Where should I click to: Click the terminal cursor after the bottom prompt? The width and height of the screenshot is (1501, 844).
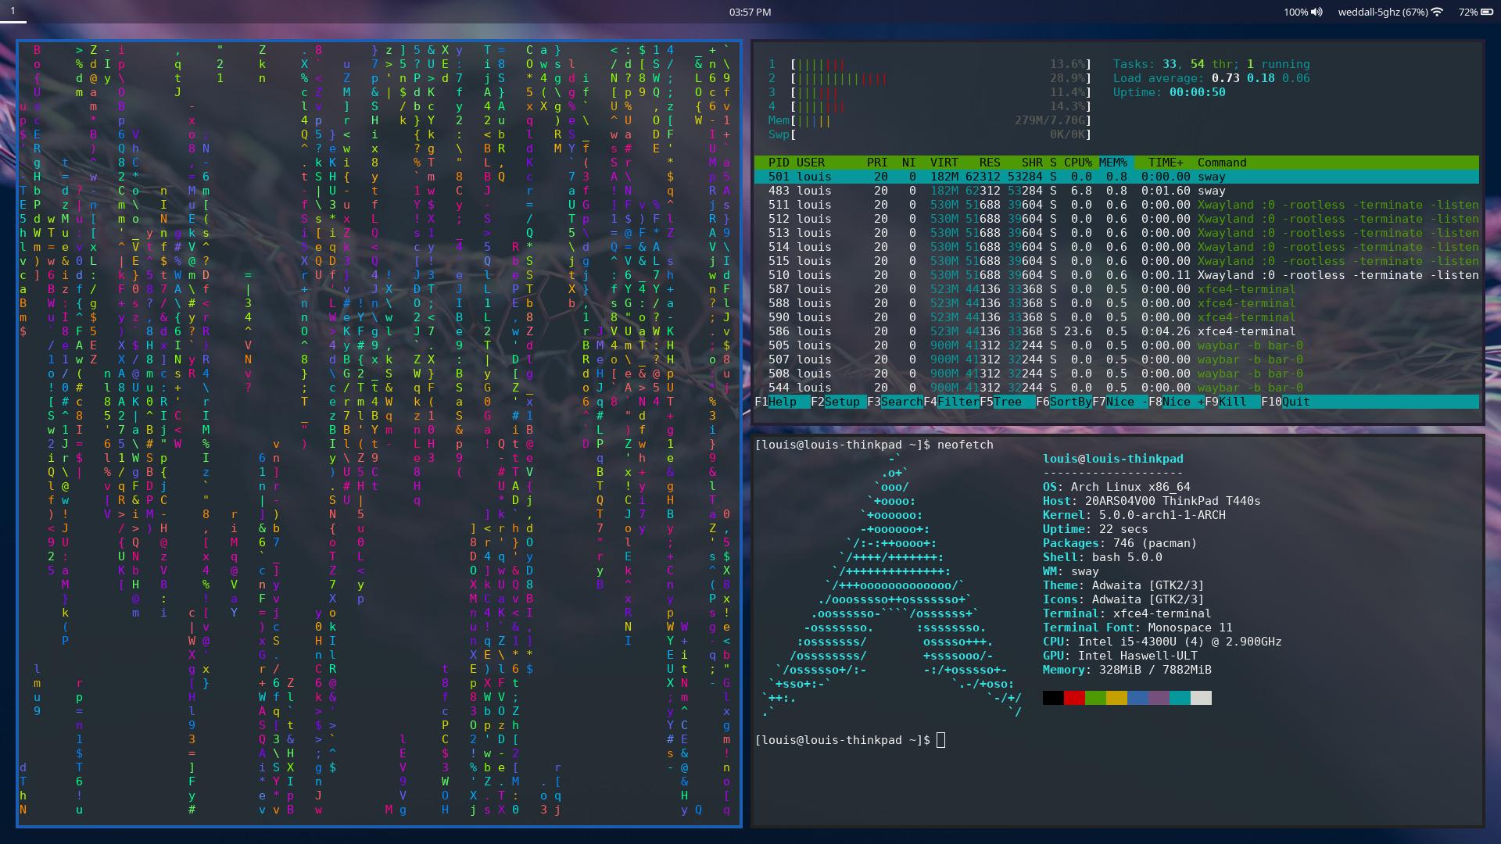click(940, 740)
